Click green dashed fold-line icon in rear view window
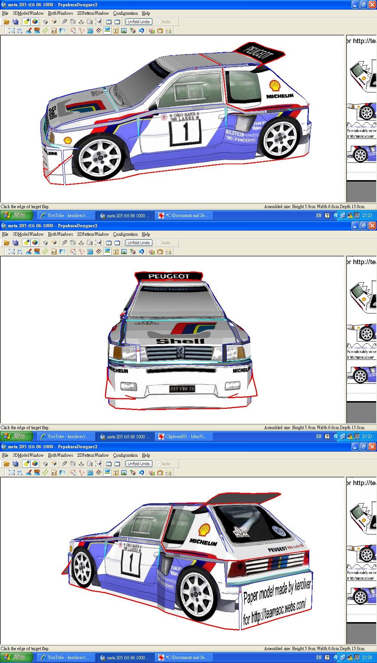 click(46, 473)
